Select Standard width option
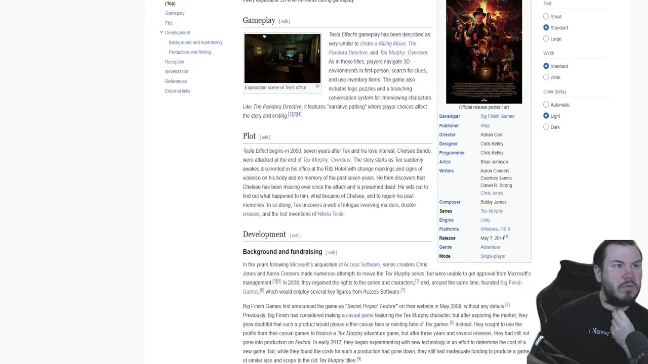 click(546, 66)
